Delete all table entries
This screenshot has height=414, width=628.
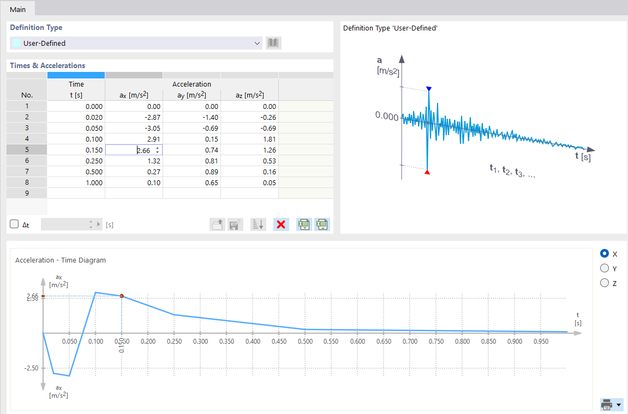click(x=280, y=224)
